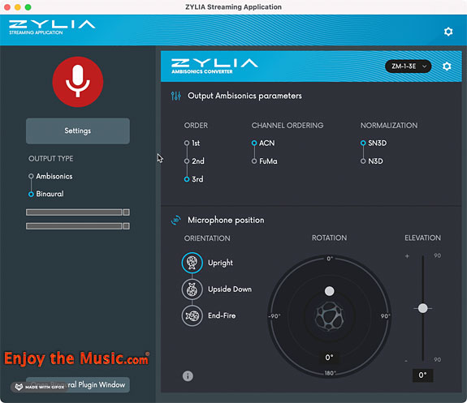Click the macOS red close window button
The width and height of the screenshot is (467, 403).
pyautogui.click(x=7, y=7)
